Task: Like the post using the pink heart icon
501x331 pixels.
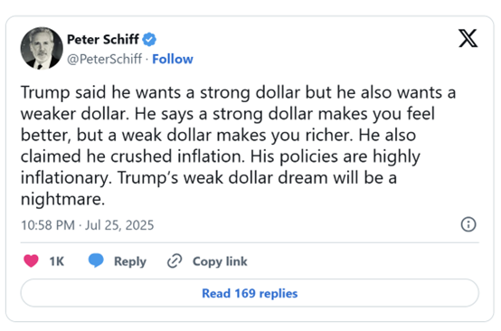Action: coord(31,260)
